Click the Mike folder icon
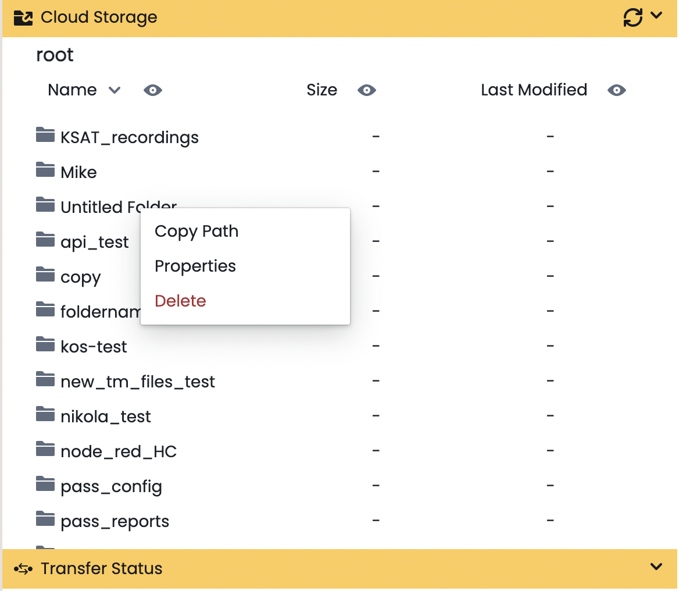This screenshot has height=591, width=679. 45,170
